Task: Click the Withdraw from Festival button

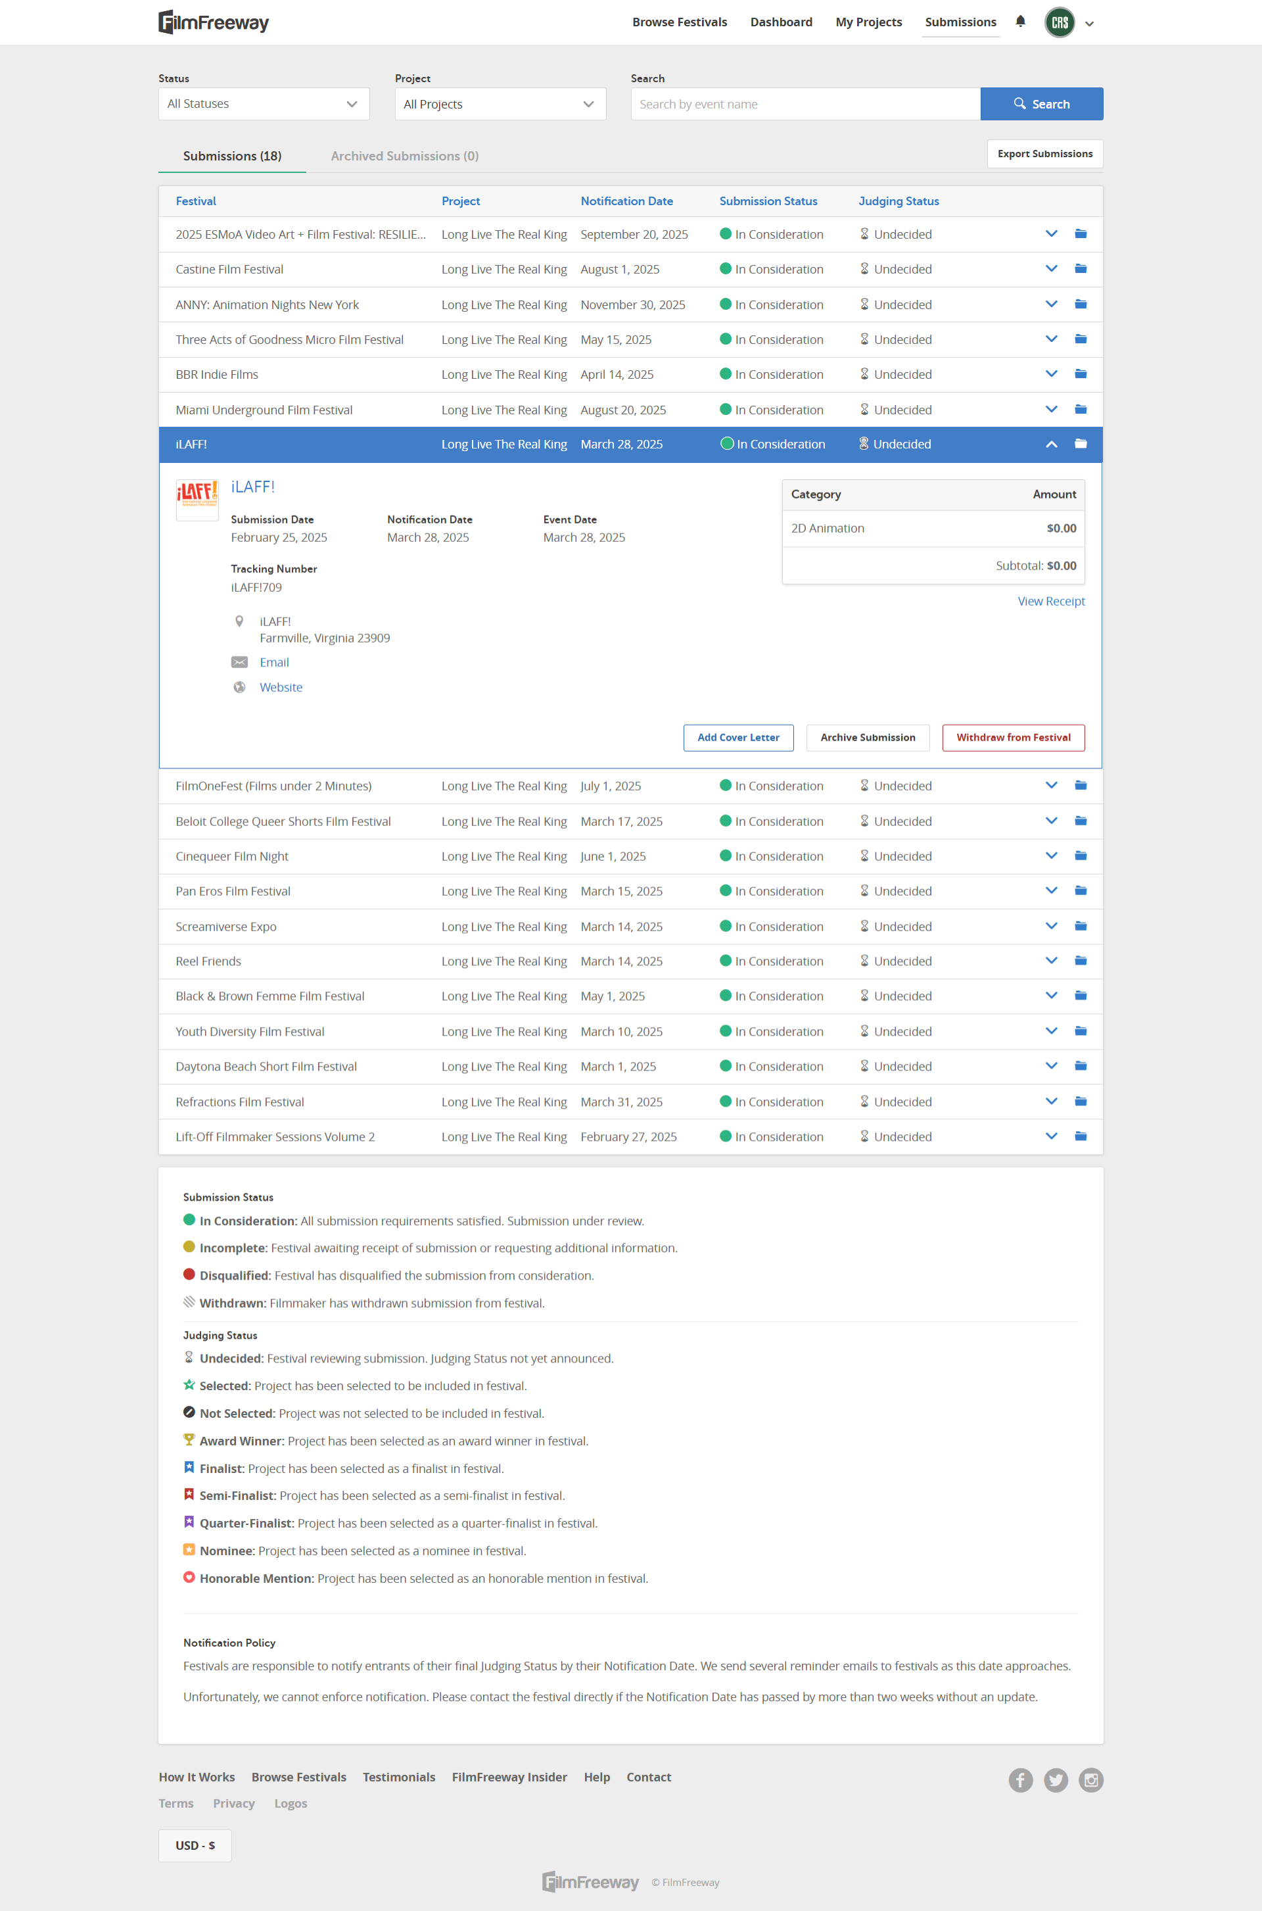Action: tap(1012, 738)
